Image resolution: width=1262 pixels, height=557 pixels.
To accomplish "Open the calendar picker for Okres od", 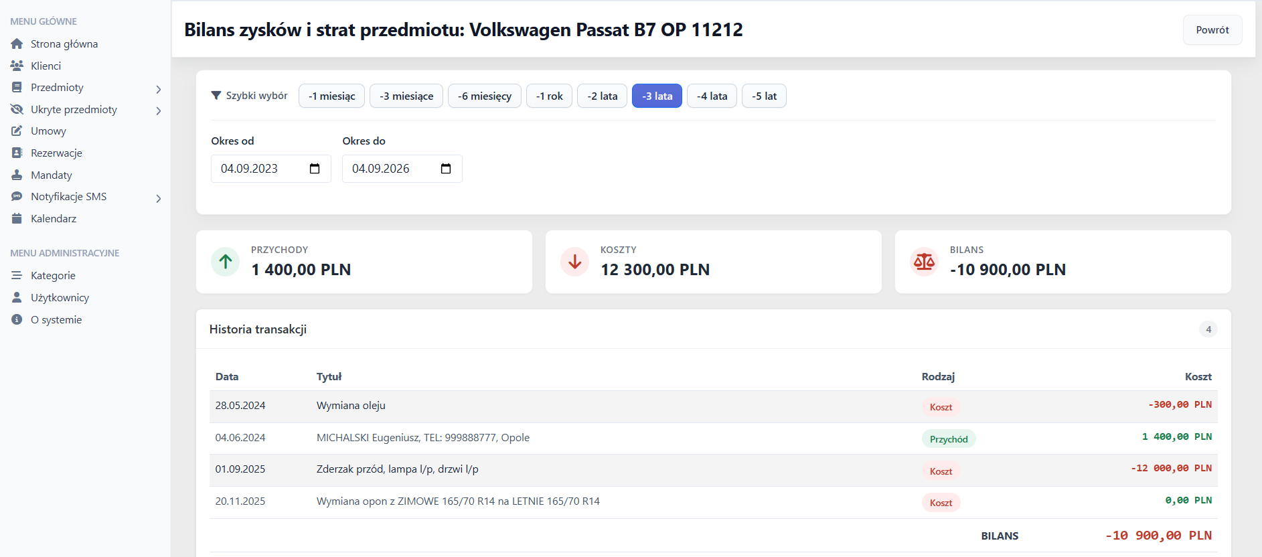I will point(315,169).
